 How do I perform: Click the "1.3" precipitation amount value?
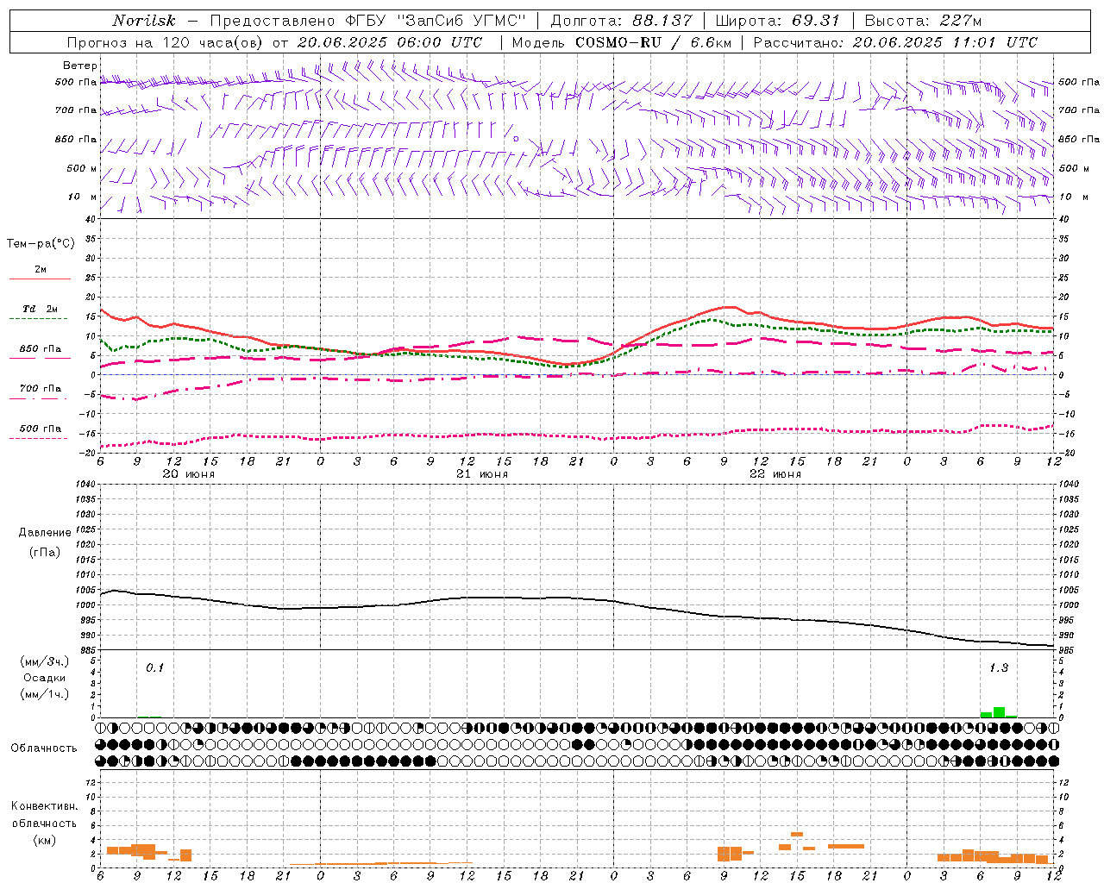click(998, 667)
